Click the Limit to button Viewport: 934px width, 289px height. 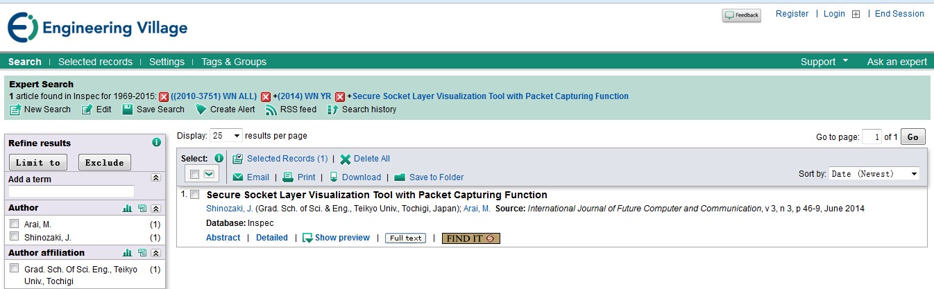38,163
